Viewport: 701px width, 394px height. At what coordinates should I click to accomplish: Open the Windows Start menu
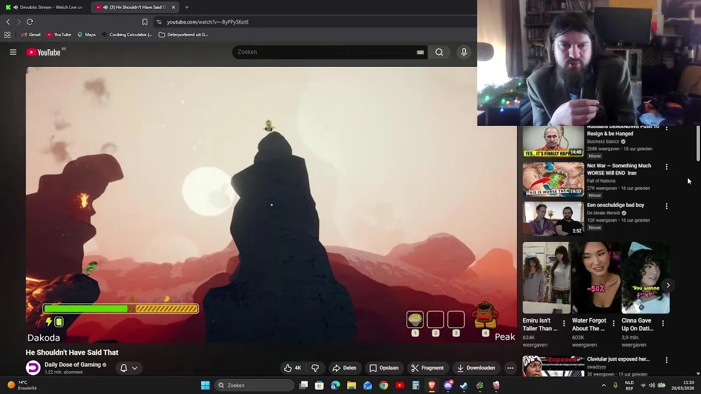[x=205, y=385]
